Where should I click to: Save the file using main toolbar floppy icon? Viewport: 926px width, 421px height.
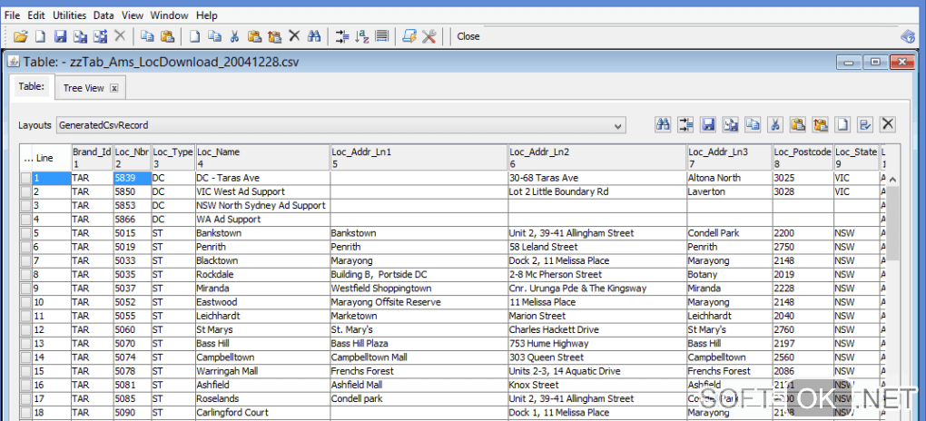[x=60, y=36]
